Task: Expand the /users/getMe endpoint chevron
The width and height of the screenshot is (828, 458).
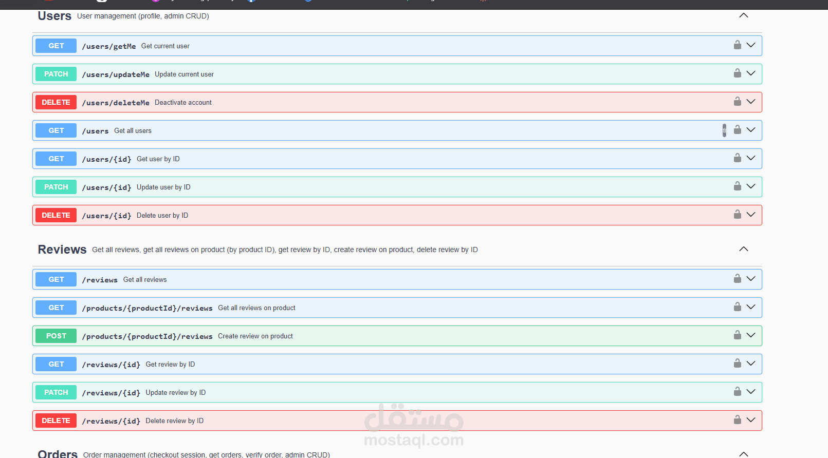Action: 751,45
